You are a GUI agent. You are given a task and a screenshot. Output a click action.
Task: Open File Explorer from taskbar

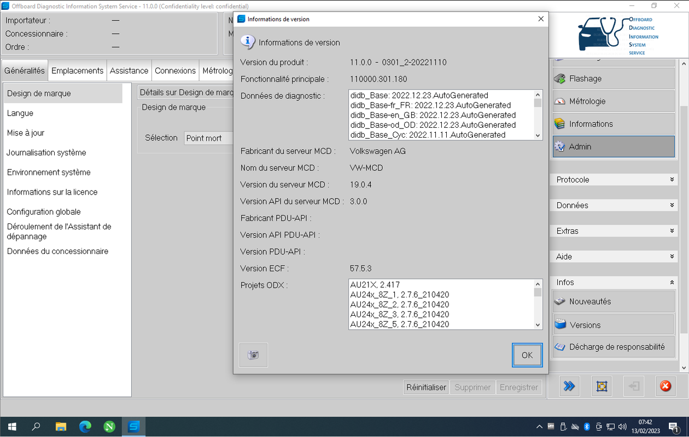click(x=61, y=427)
